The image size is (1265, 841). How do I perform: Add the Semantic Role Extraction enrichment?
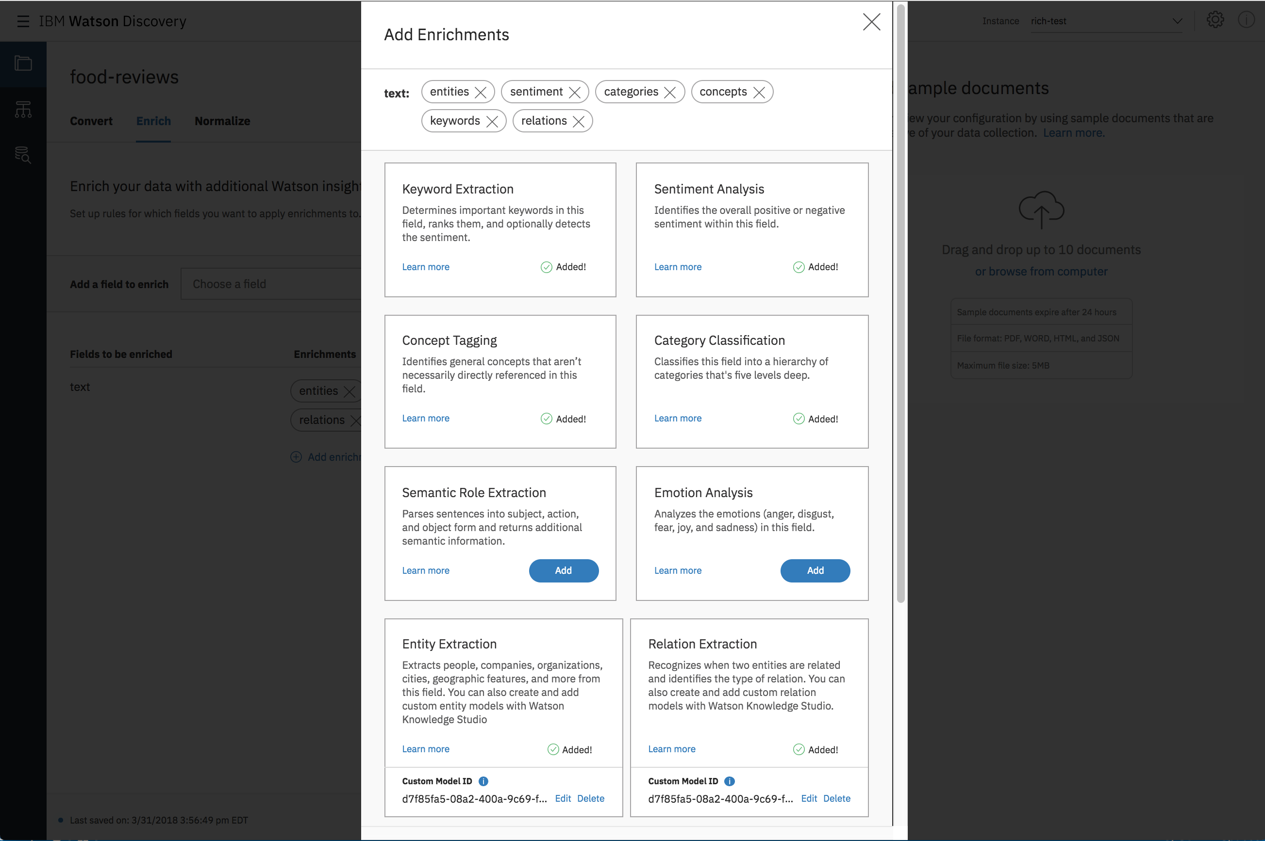(563, 570)
